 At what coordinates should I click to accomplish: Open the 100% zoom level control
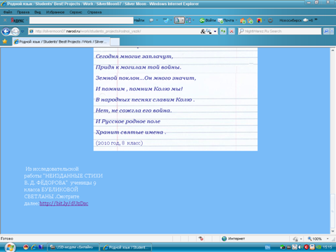pos(318,239)
